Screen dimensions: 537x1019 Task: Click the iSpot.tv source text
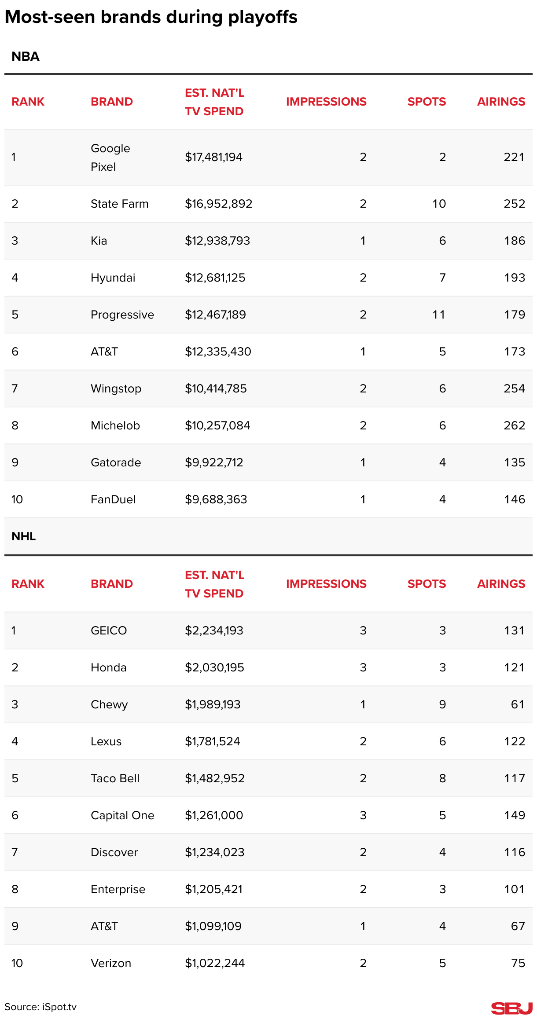point(40,1007)
